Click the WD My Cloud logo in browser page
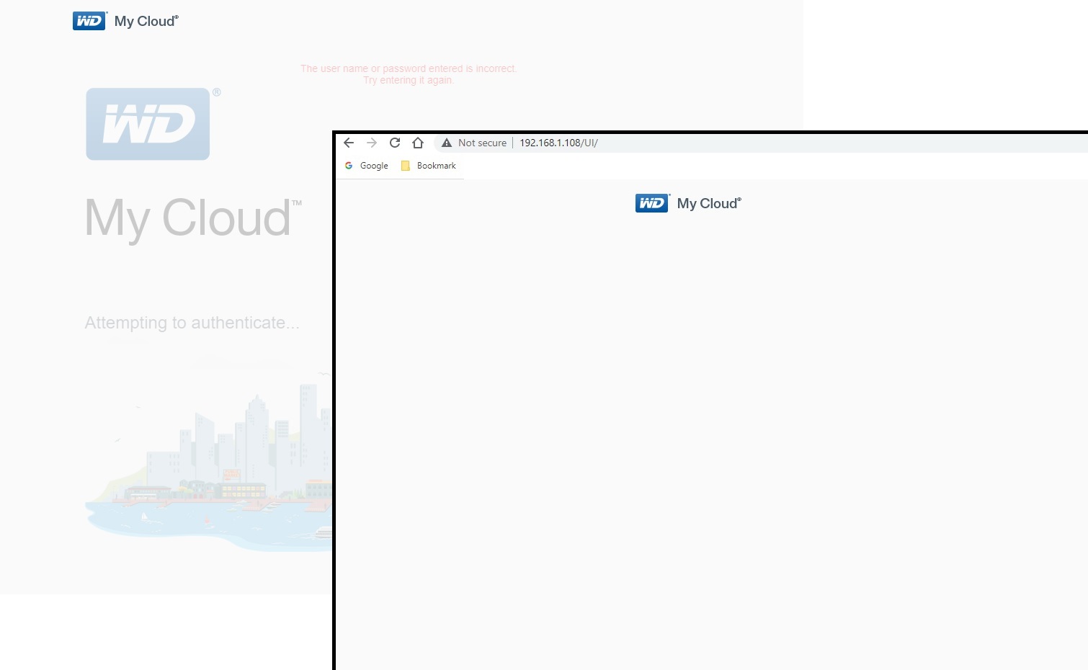The image size is (1088, 670). click(688, 203)
